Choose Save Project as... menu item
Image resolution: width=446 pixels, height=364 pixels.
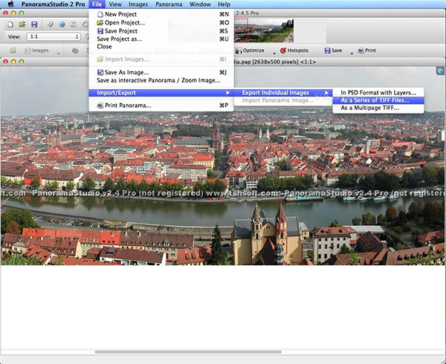161,39
